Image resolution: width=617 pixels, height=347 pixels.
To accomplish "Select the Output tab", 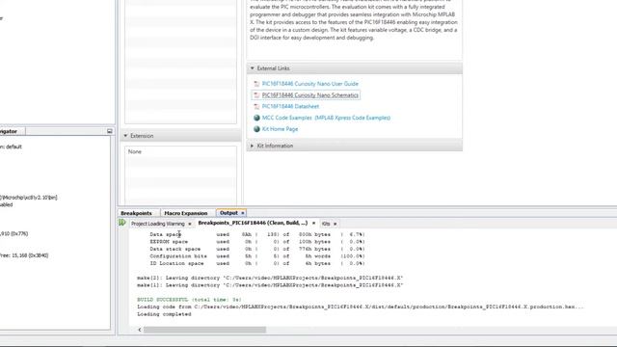I will (228, 213).
